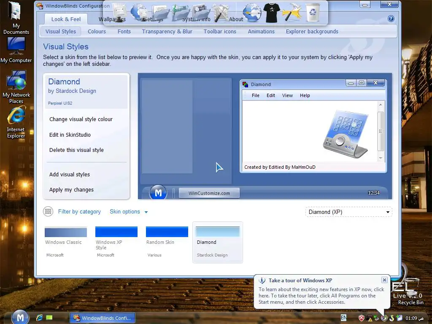
Task: Open the black t-shirt dock icon
Action: [x=272, y=13]
